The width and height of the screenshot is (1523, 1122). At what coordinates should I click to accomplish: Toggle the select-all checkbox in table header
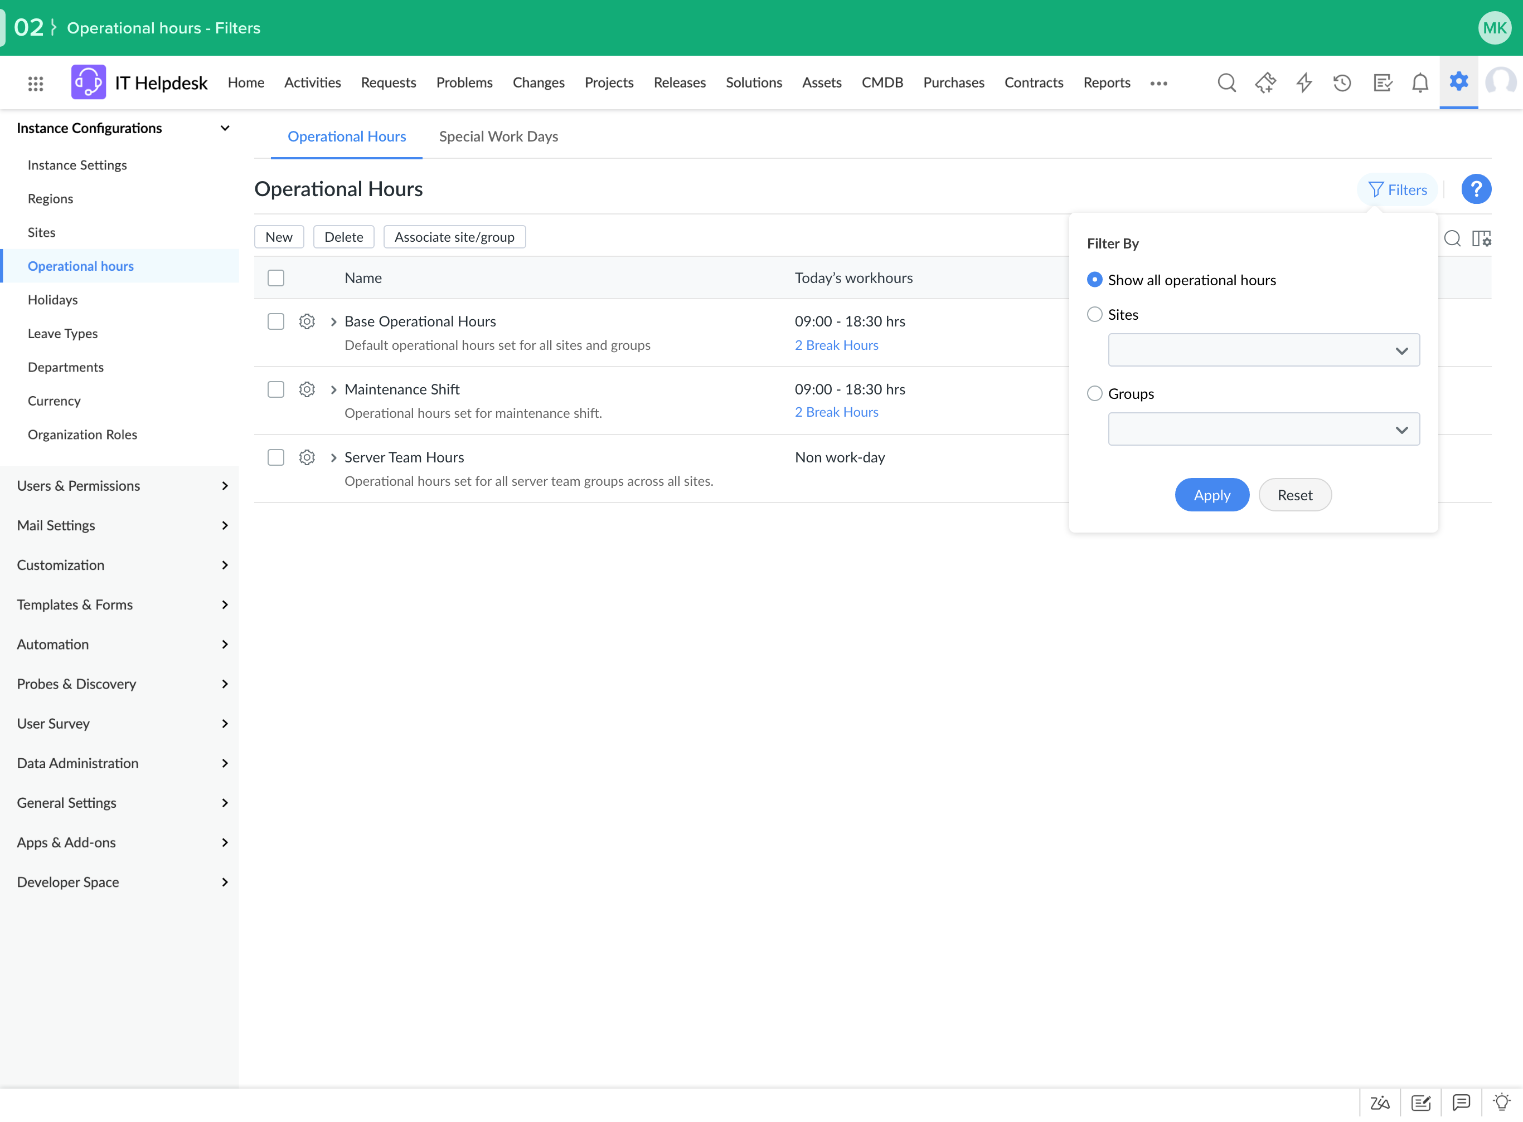(x=275, y=279)
